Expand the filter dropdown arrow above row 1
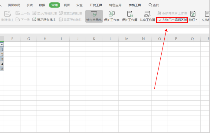Image resolution: width=210 pixels, height=133 pixels. (2, 44)
